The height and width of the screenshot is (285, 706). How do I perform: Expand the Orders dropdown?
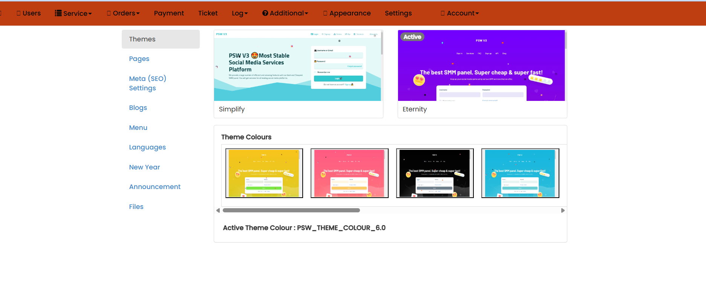pyautogui.click(x=123, y=13)
